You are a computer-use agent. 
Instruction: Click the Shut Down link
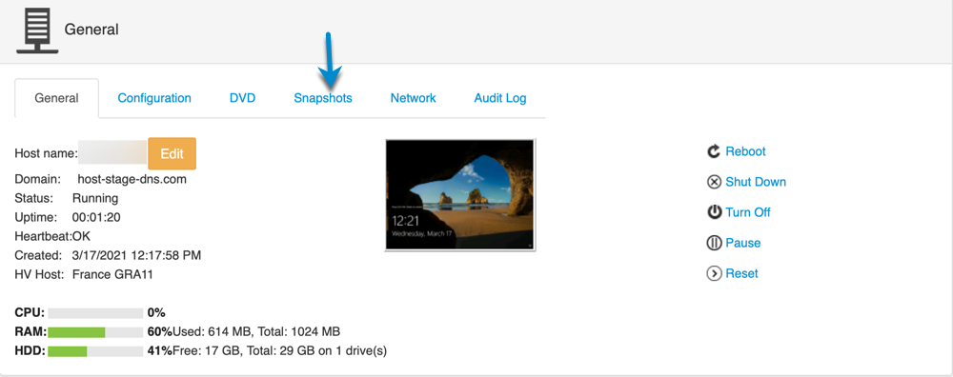pos(756,182)
